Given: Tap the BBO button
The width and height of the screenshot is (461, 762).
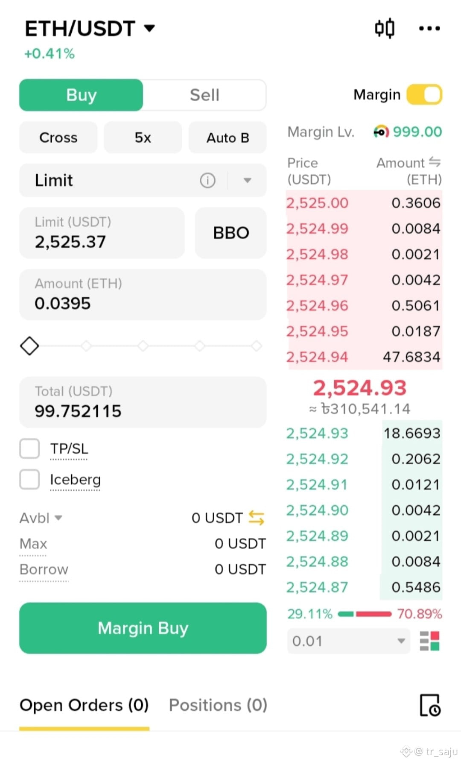Looking at the screenshot, I should click(x=231, y=233).
